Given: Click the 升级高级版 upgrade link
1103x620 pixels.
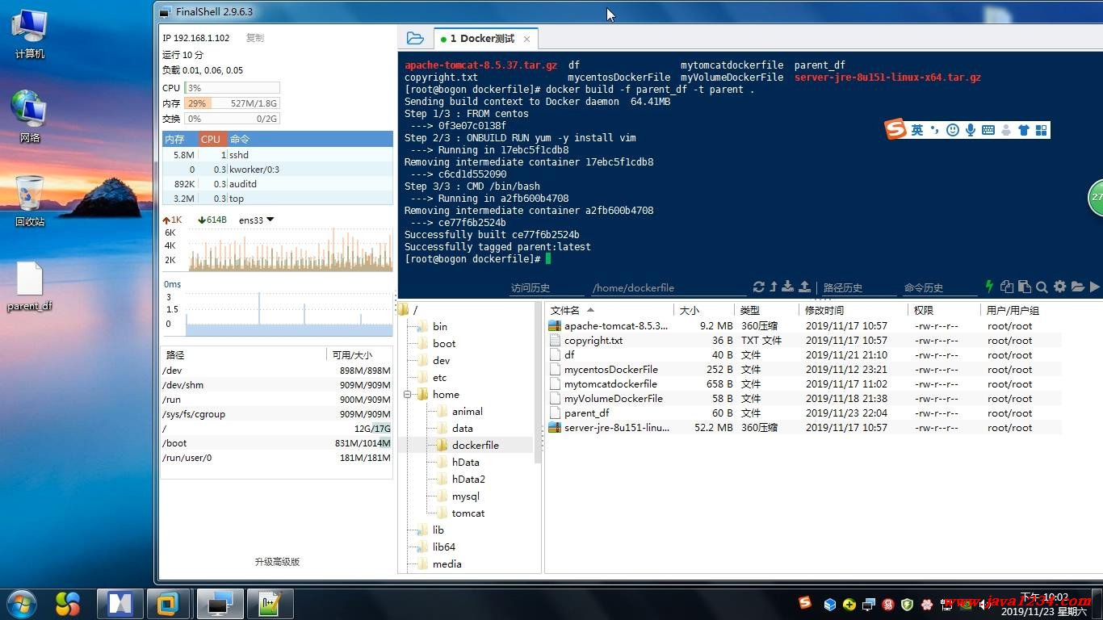Looking at the screenshot, I should coord(277,562).
